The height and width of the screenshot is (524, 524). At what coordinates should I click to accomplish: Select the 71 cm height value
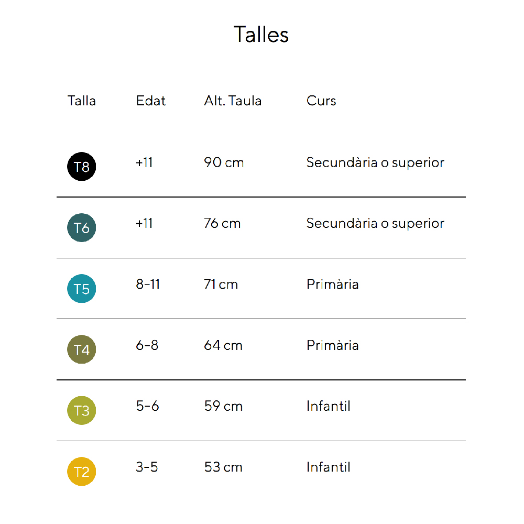[221, 285]
